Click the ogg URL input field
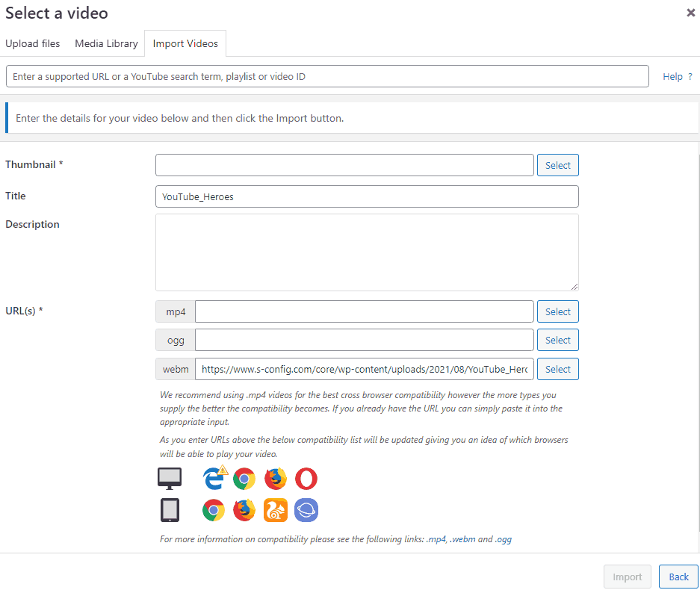This screenshot has height=590, width=700. (365, 340)
